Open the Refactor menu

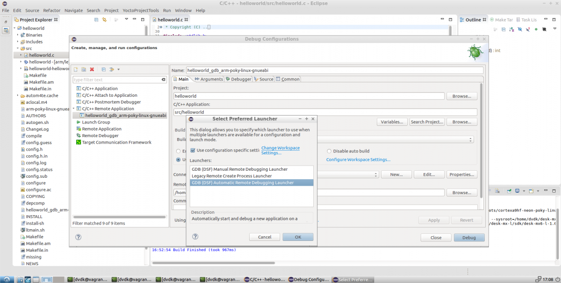(52, 10)
